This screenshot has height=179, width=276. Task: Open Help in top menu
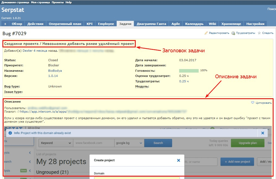(x=68, y=2)
